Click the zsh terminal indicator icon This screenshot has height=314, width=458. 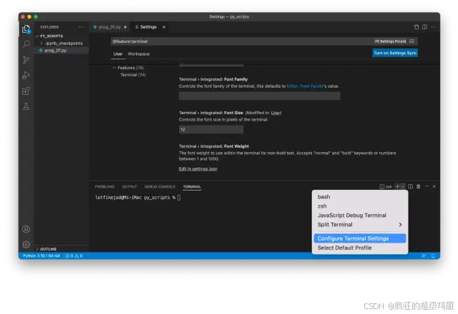(x=386, y=186)
